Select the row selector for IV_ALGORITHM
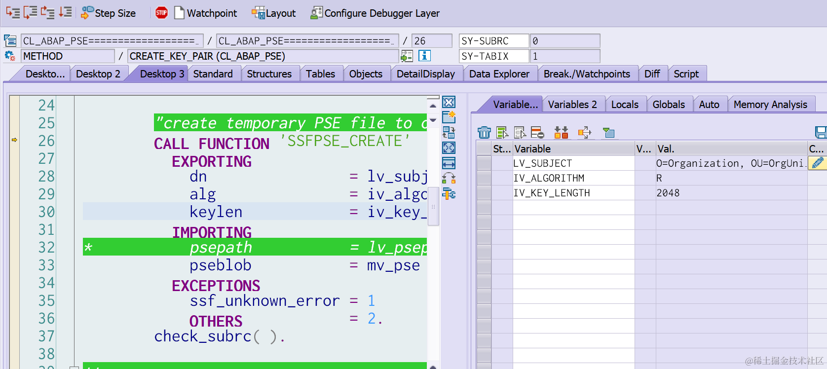 pyautogui.click(x=484, y=178)
